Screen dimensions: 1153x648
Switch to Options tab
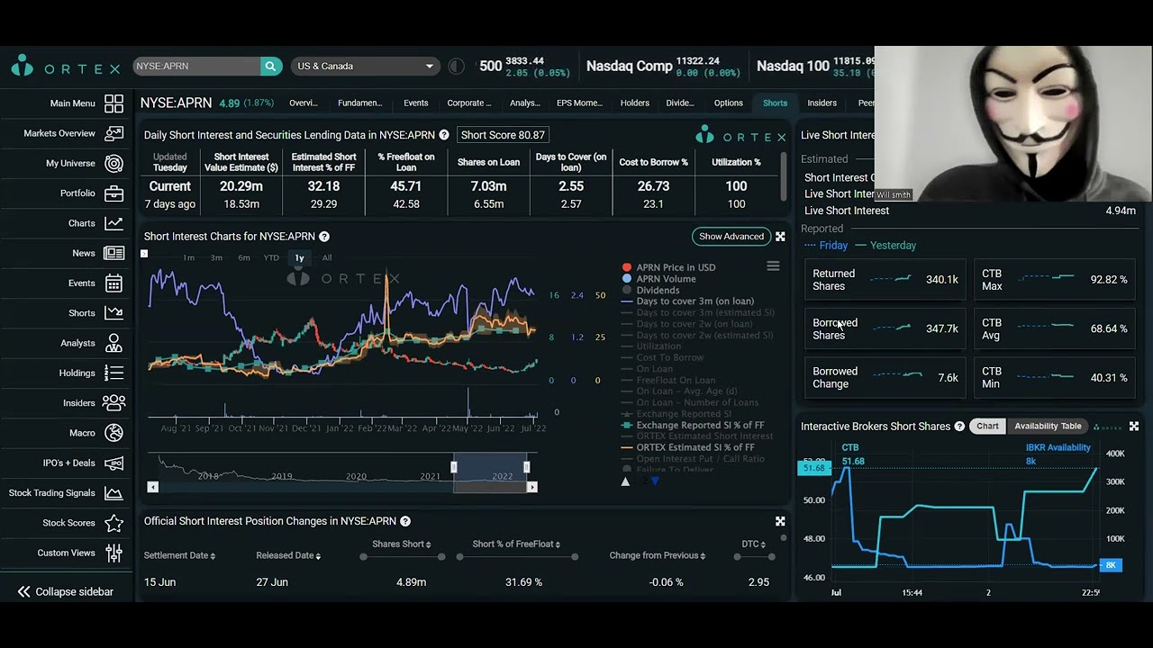[728, 103]
